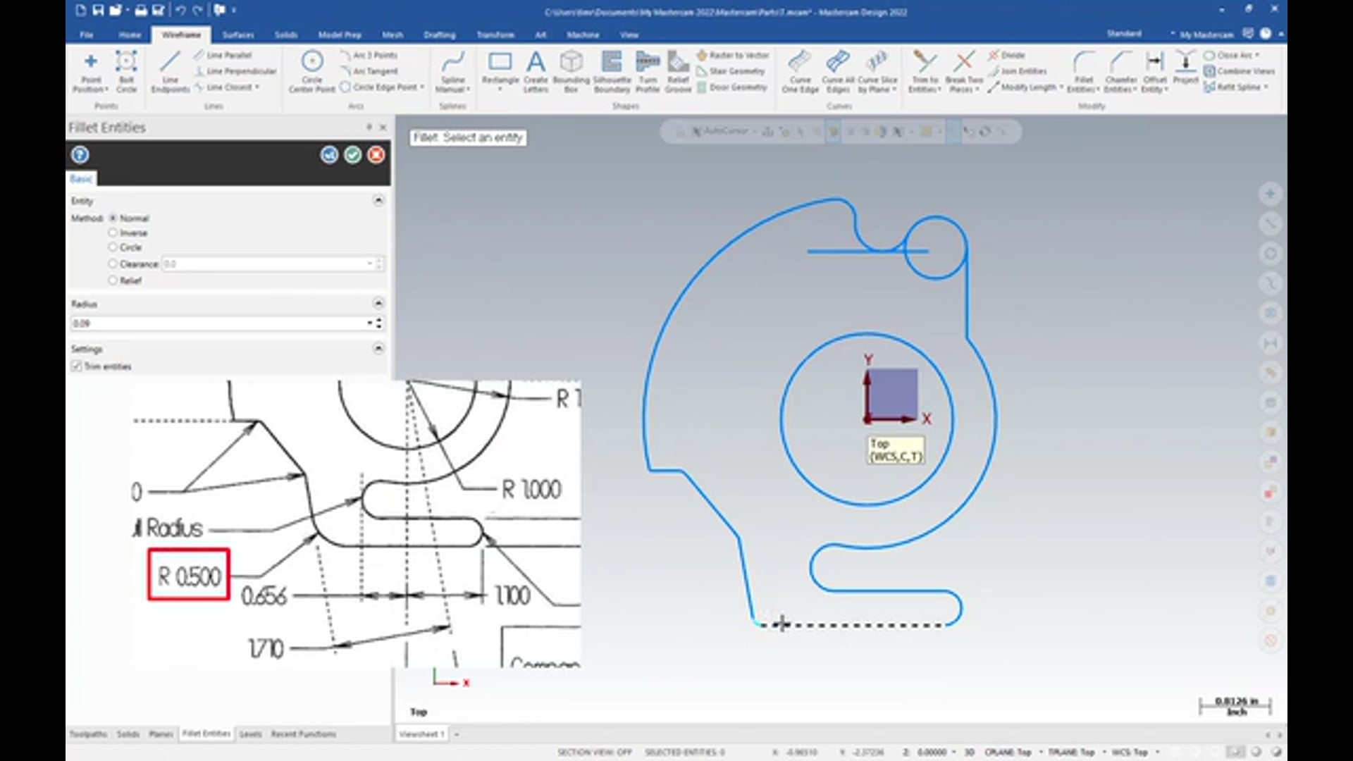The width and height of the screenshot is (1353, 761).
Task: Click the Arc Tangent button
Action: pos(369,71)
